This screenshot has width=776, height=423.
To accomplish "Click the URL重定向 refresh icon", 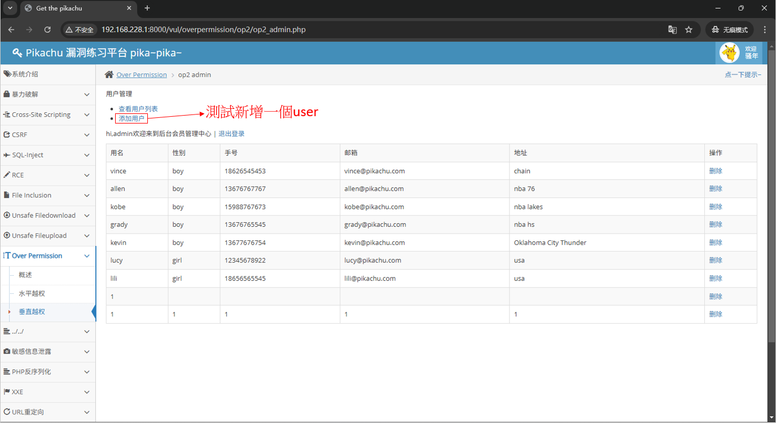I will [7, 412].
